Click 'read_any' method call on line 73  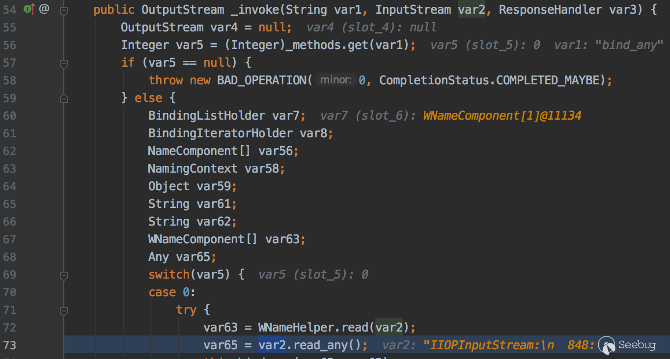[x=321, y=345]
